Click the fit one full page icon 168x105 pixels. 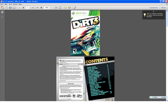click(x=60, y=8)
